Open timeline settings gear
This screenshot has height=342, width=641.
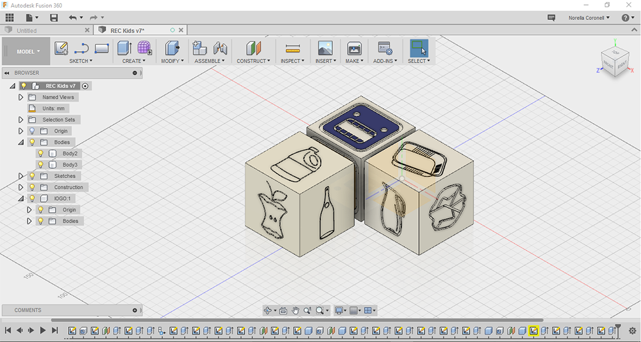(632, 331)
